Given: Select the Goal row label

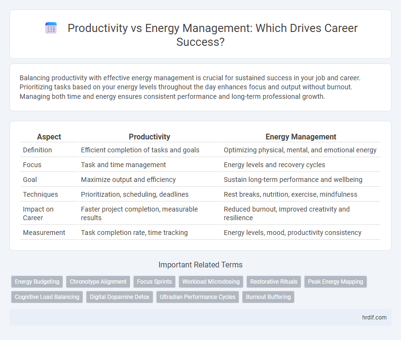Looking at the screenshot, I should 30,180.
